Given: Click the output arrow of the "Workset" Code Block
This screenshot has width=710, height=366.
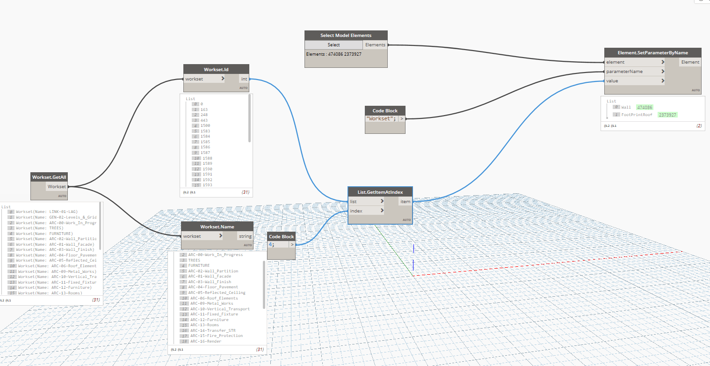Looking at the screenshot, I should tap(401, 119).
